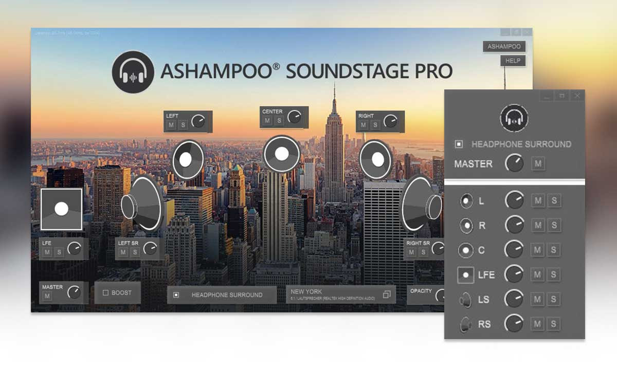Solo the LFE channel in mini panel
This screenshot has width=617, height=370.
pyautogui.click(x=554, y=275)
